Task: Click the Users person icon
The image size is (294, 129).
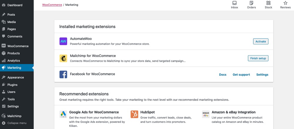Action: coord(4,92)
